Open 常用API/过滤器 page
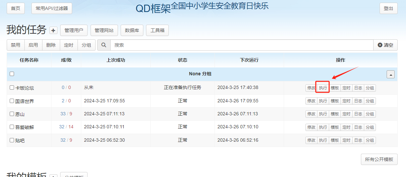Viewport: 406px width, 177px height. tap(52, 8)
